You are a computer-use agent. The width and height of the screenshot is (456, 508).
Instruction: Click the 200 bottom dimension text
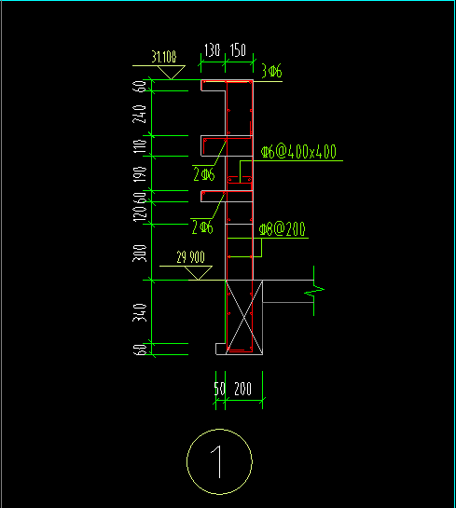click(x=242, y=389)
